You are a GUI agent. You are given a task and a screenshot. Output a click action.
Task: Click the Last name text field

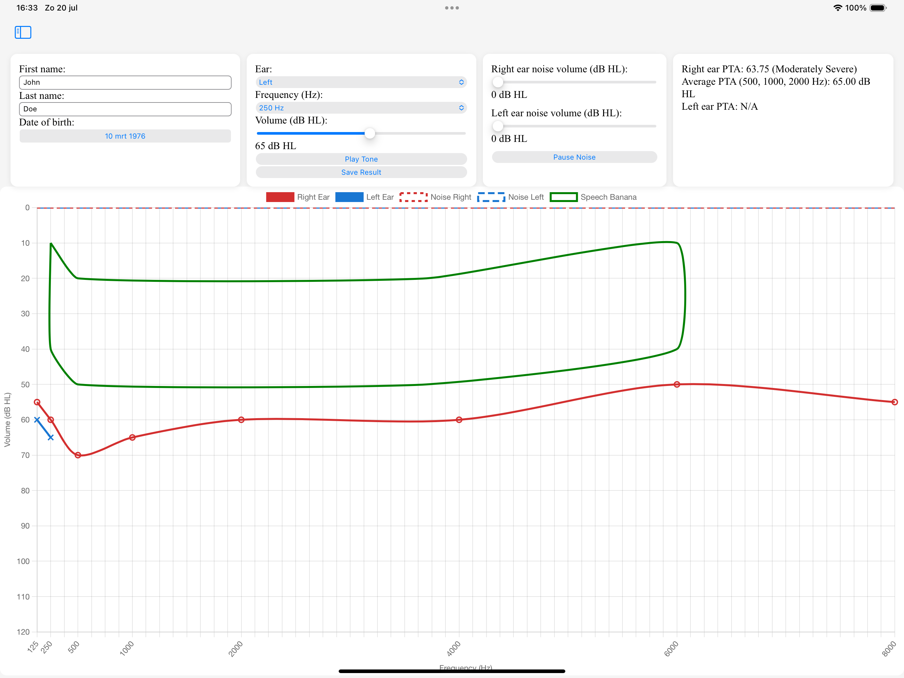[125, 109]
